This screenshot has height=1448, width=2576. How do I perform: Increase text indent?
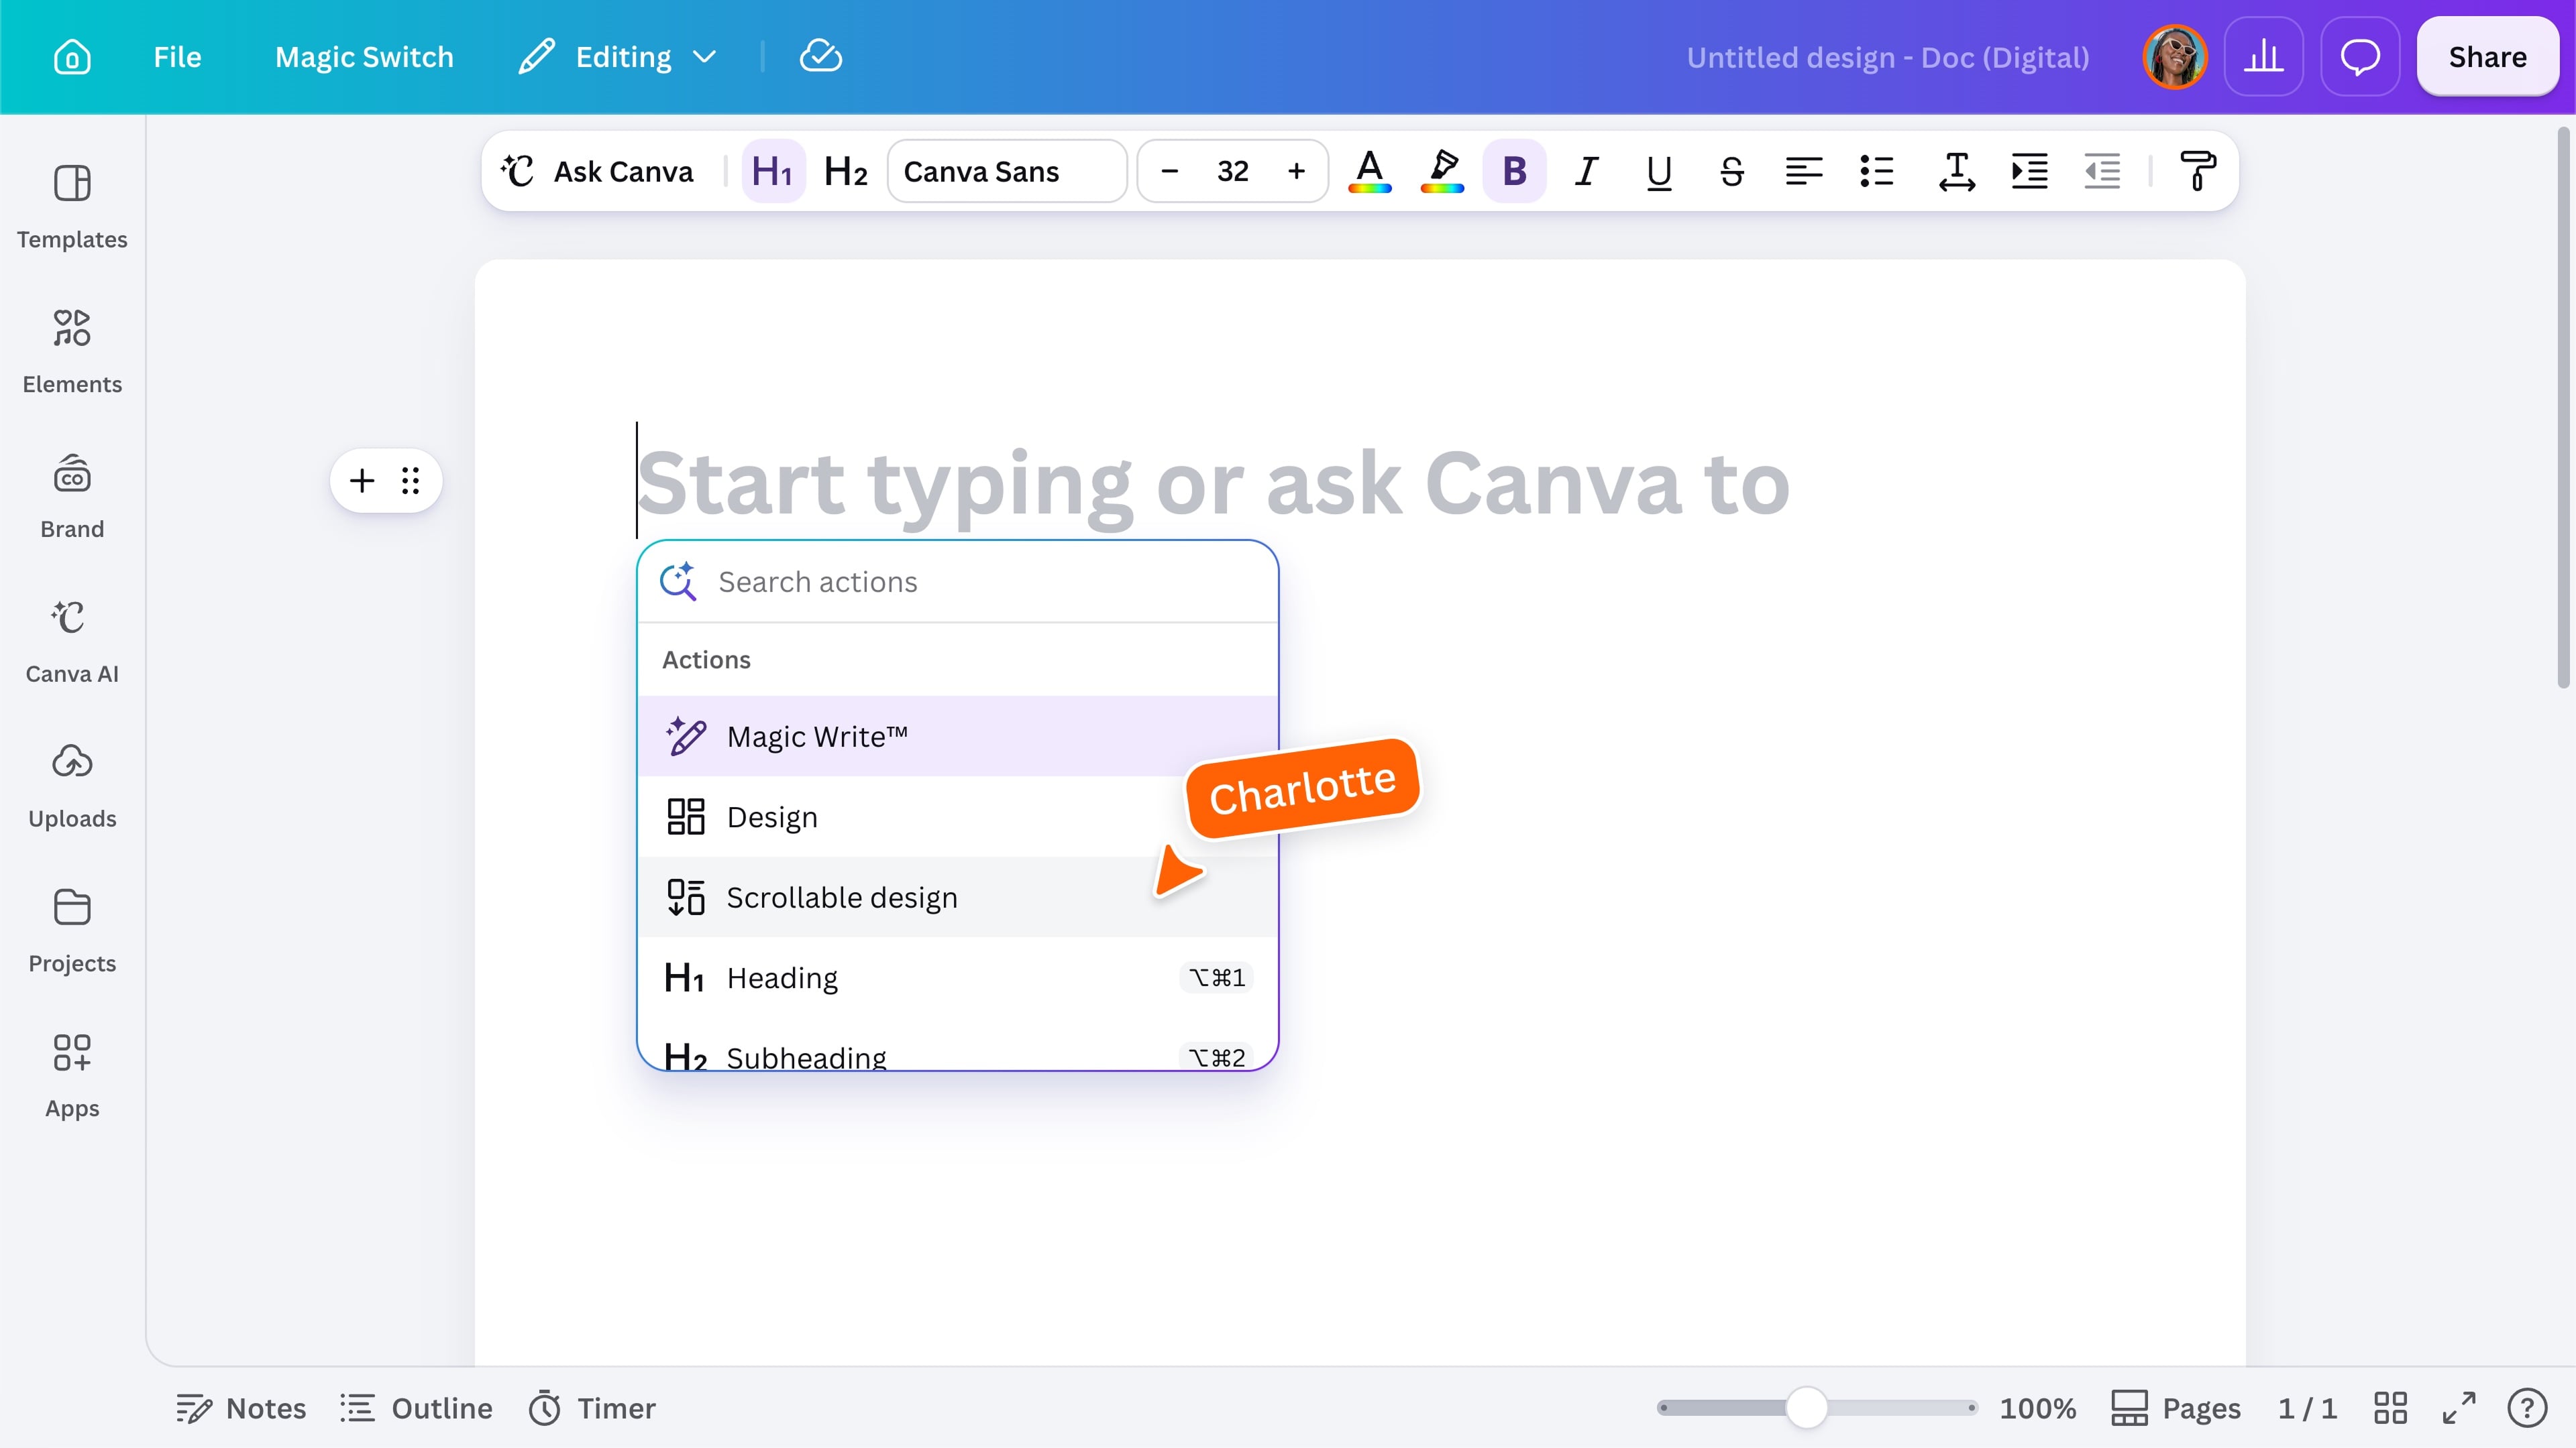pos(2029,171)
